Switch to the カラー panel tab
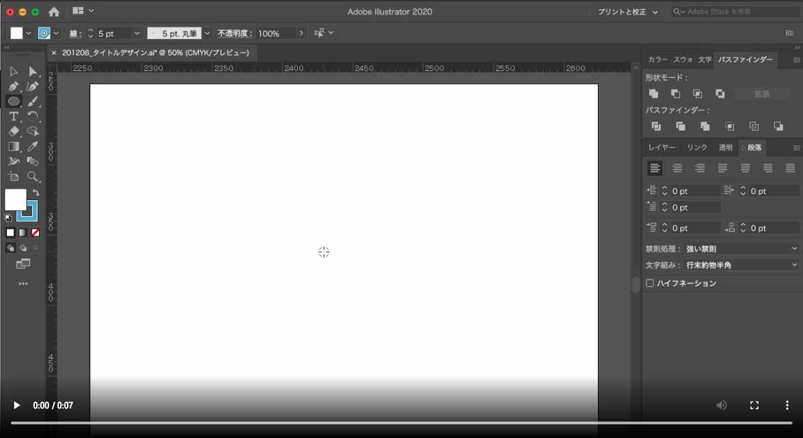The width and height of the screenshot is (803, 438). click(x=657, y=59)
